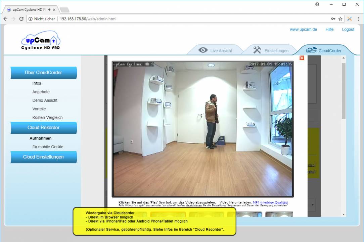Switch to the CloudCorder tab
The width and height of the screenshot is (364, 242).
point(324,50)
